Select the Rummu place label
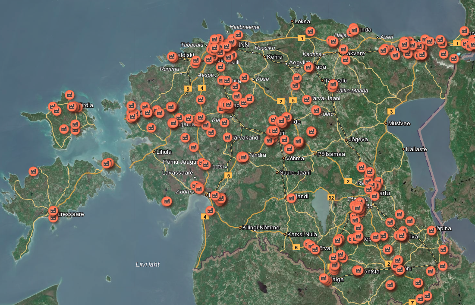The image size is (475, 305). point(170,69)
